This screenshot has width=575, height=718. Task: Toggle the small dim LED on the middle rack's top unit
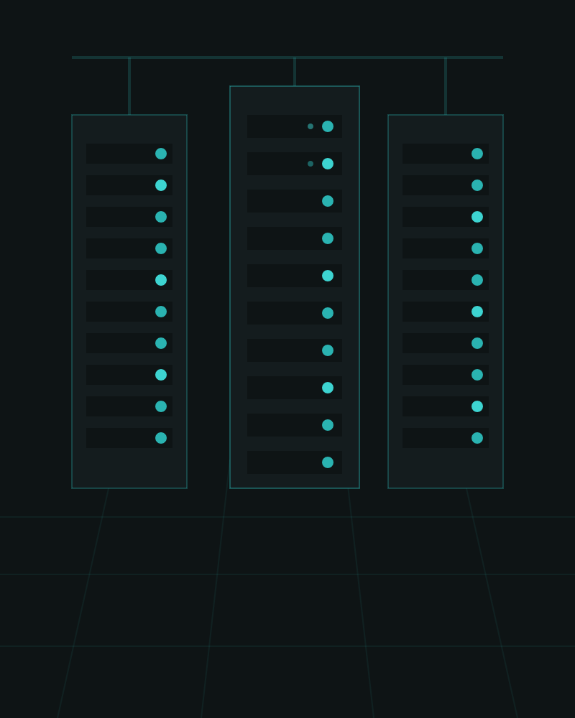309,126
